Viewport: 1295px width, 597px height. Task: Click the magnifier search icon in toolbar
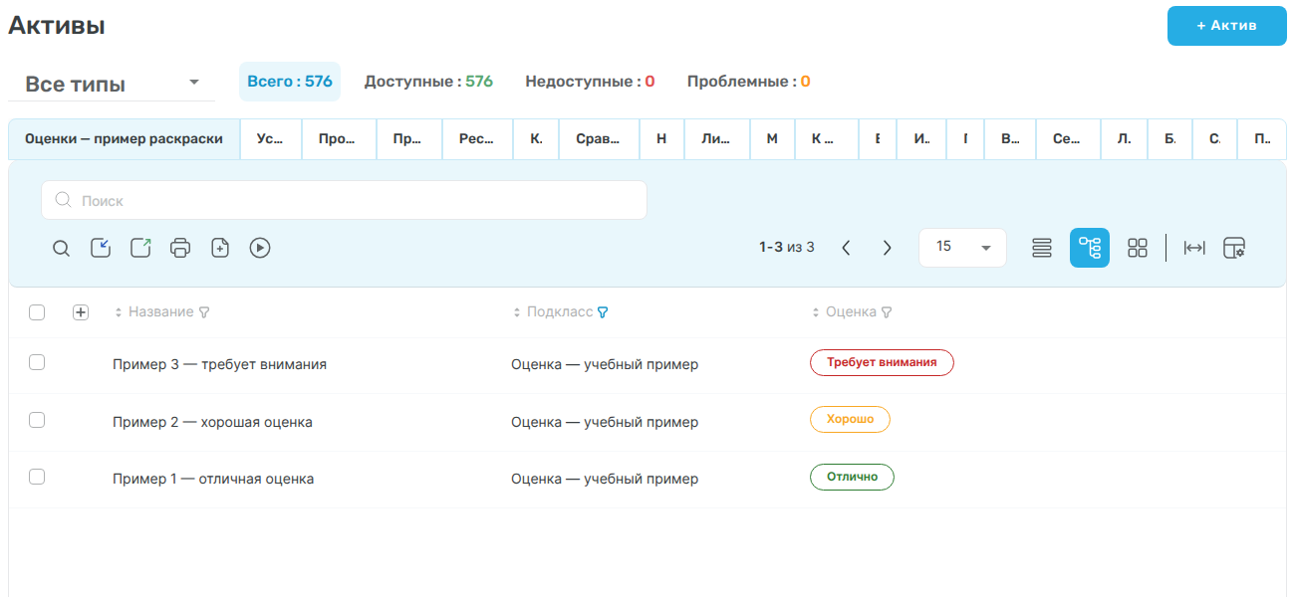pyautogui.click(x=61, y=248)
